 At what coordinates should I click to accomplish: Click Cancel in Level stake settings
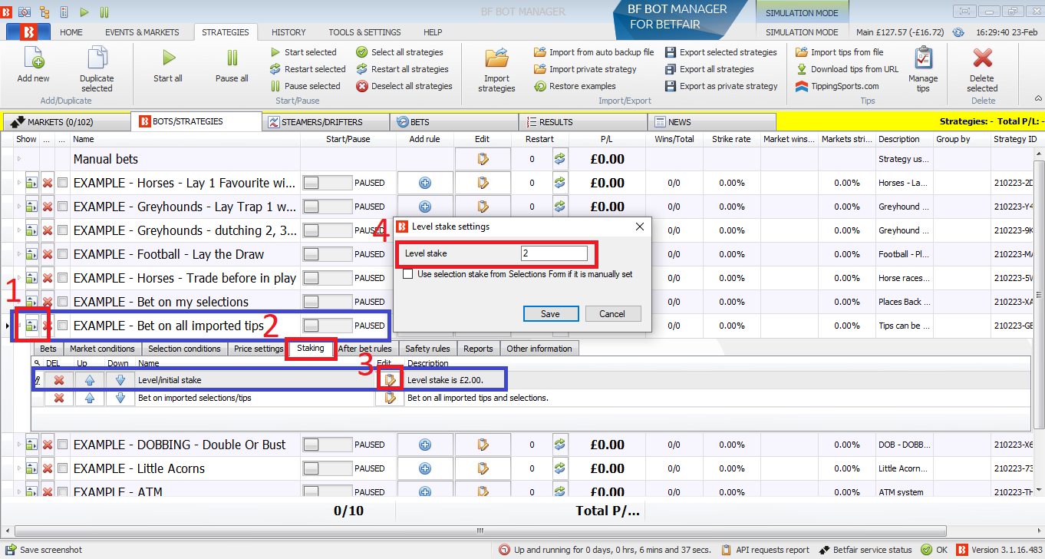(x=612, y=313)
